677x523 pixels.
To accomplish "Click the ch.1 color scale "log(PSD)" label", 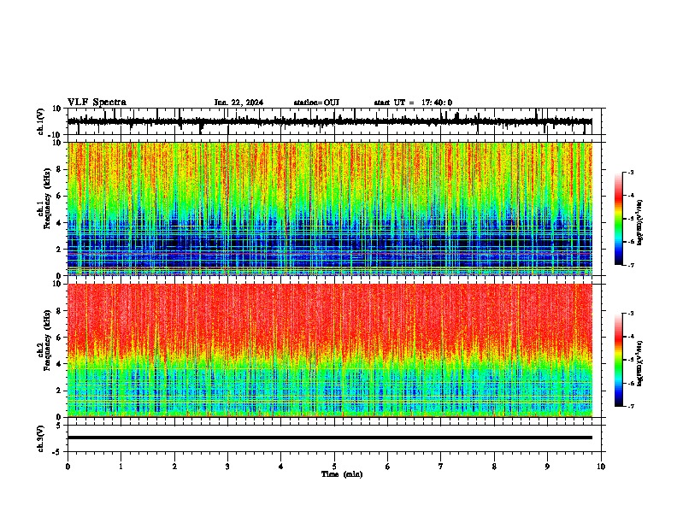I will tap(640, 222).
